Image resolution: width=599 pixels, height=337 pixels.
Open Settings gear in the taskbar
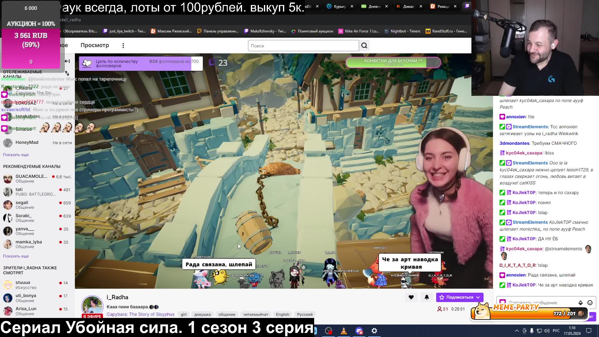pyautogui.click(x=374, y=331)
